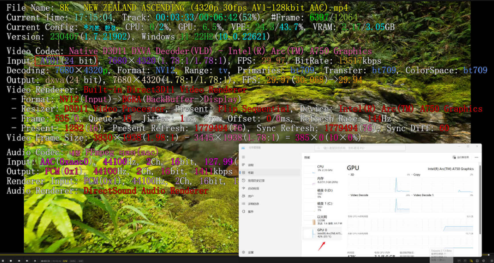Click the Task Manager search box
The height and width of the screenshot is (263, 494).
click(360, 148)
